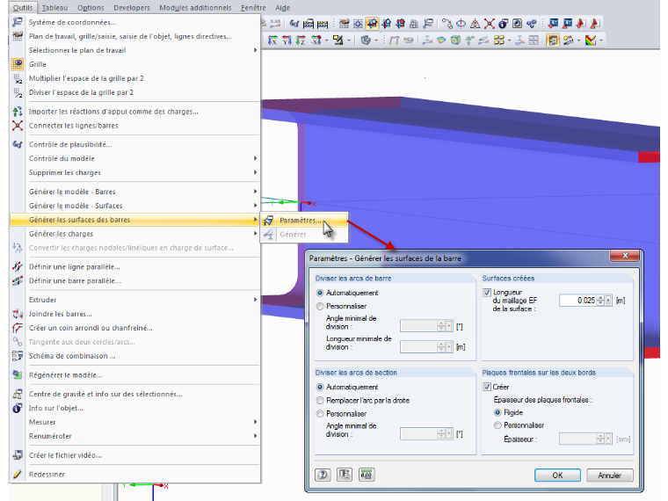Click the colored isosurface results icon
668x501 pixels.
pos(441,40)
